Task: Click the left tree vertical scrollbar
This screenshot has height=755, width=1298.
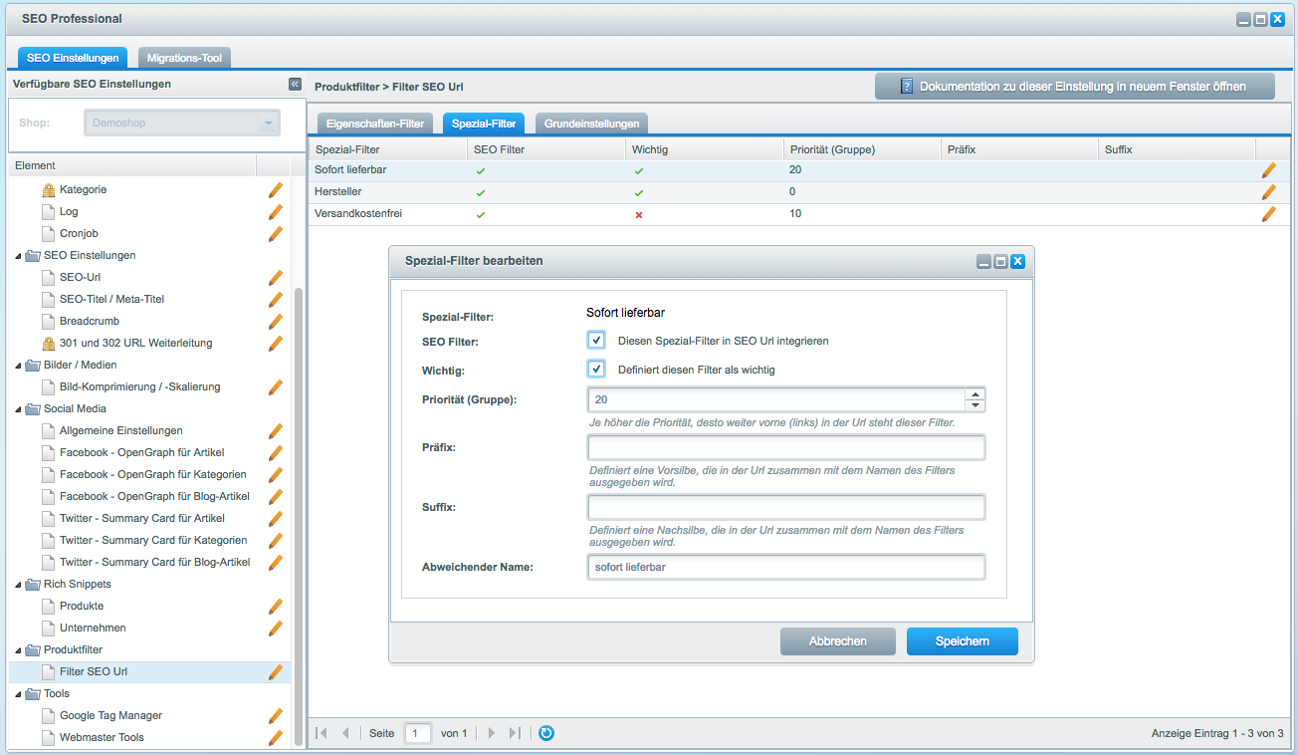Action: point(299,516)
